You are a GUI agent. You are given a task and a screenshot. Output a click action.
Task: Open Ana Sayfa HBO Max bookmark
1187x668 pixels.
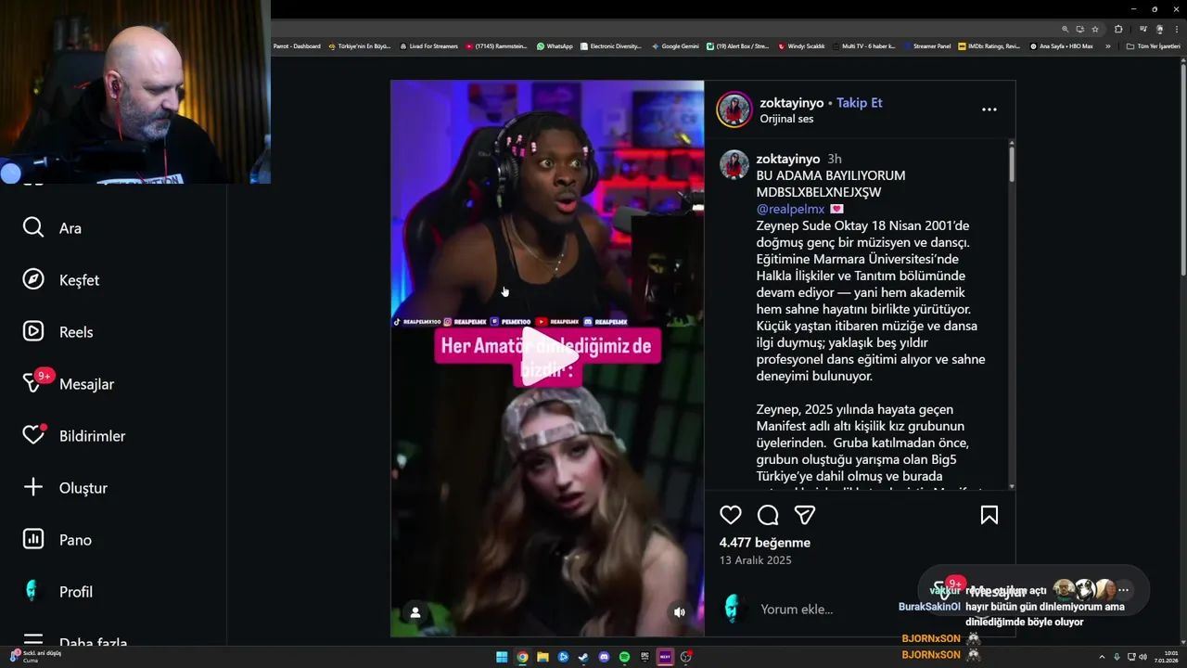pos(1061,46)
